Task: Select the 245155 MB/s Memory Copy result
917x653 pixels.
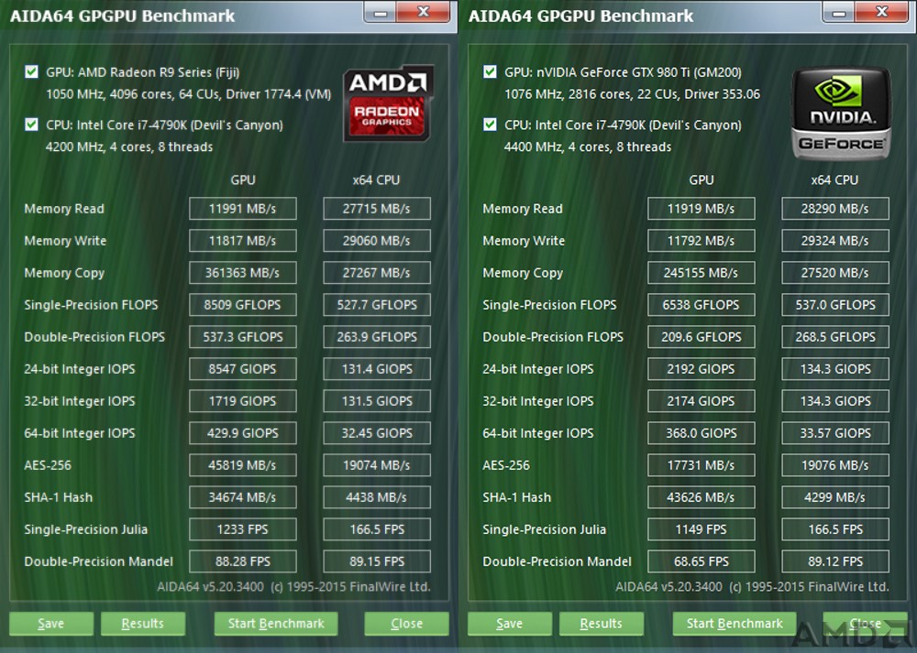Action: pos(702,273)
